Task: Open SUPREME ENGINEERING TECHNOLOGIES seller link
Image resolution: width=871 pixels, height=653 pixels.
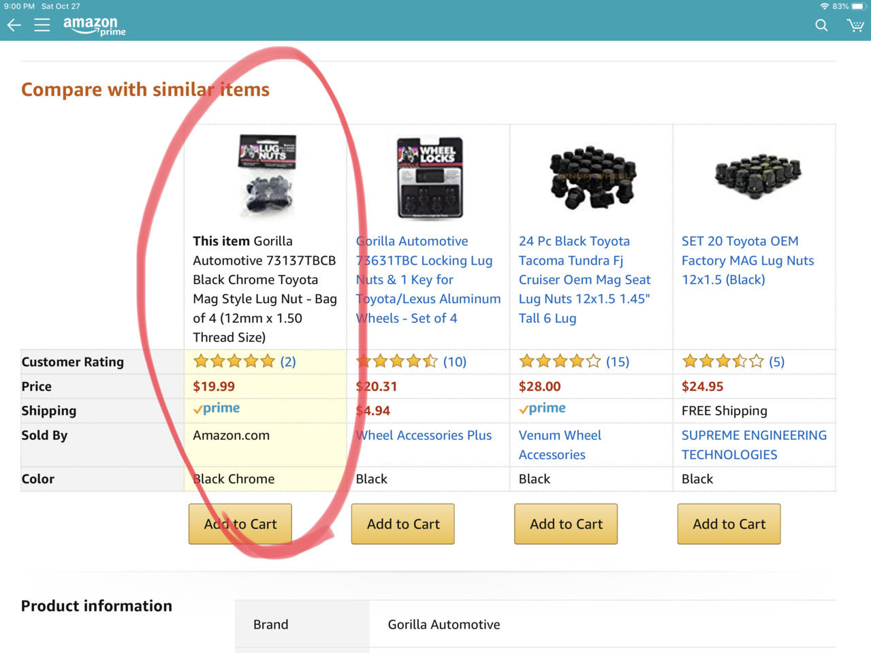Action: pyautogui.click(x=753, y=445)
